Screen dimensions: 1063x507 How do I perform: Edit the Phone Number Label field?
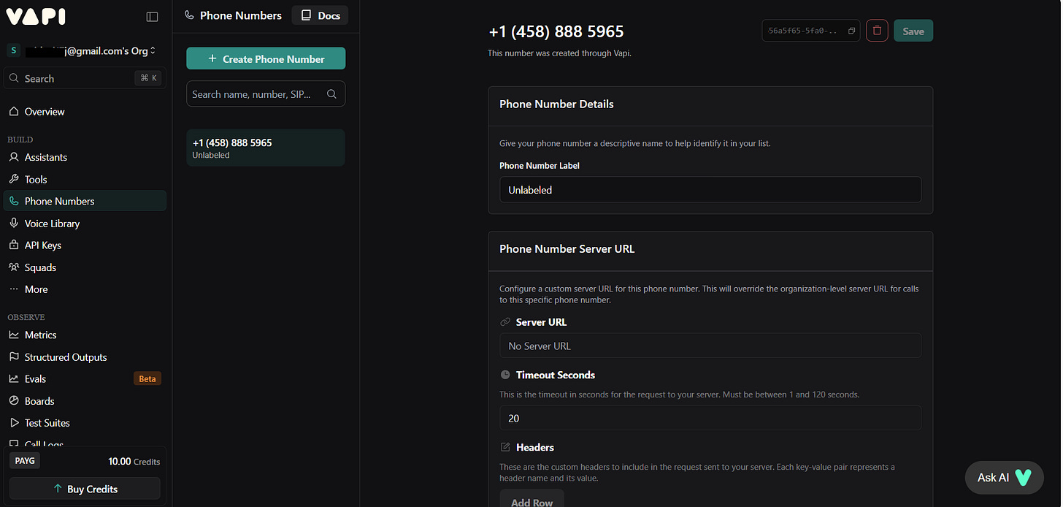coord(710,189)
